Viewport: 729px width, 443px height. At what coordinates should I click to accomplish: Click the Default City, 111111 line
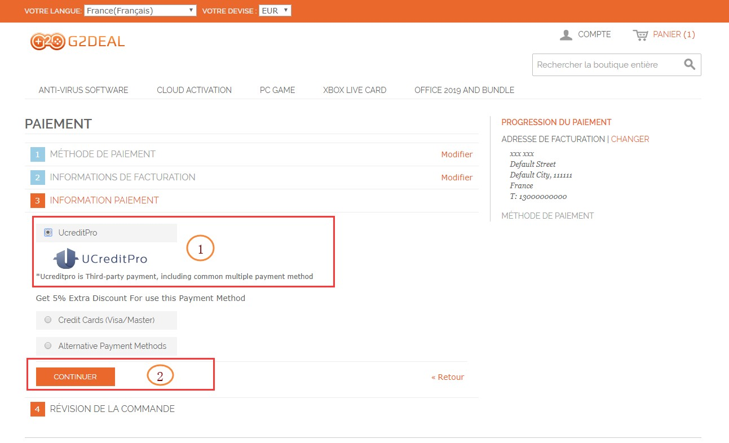(541, 175)
